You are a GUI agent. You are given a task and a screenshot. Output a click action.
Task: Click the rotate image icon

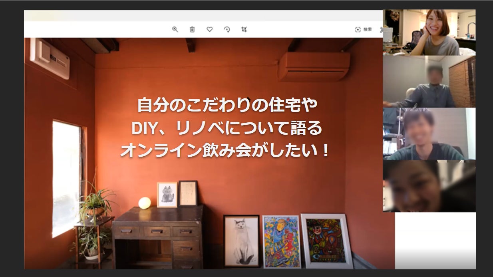tap(227, 30)
